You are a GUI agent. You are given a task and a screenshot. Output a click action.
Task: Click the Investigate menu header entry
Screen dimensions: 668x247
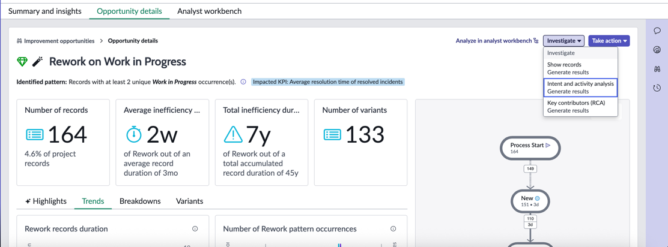(580, 53)
